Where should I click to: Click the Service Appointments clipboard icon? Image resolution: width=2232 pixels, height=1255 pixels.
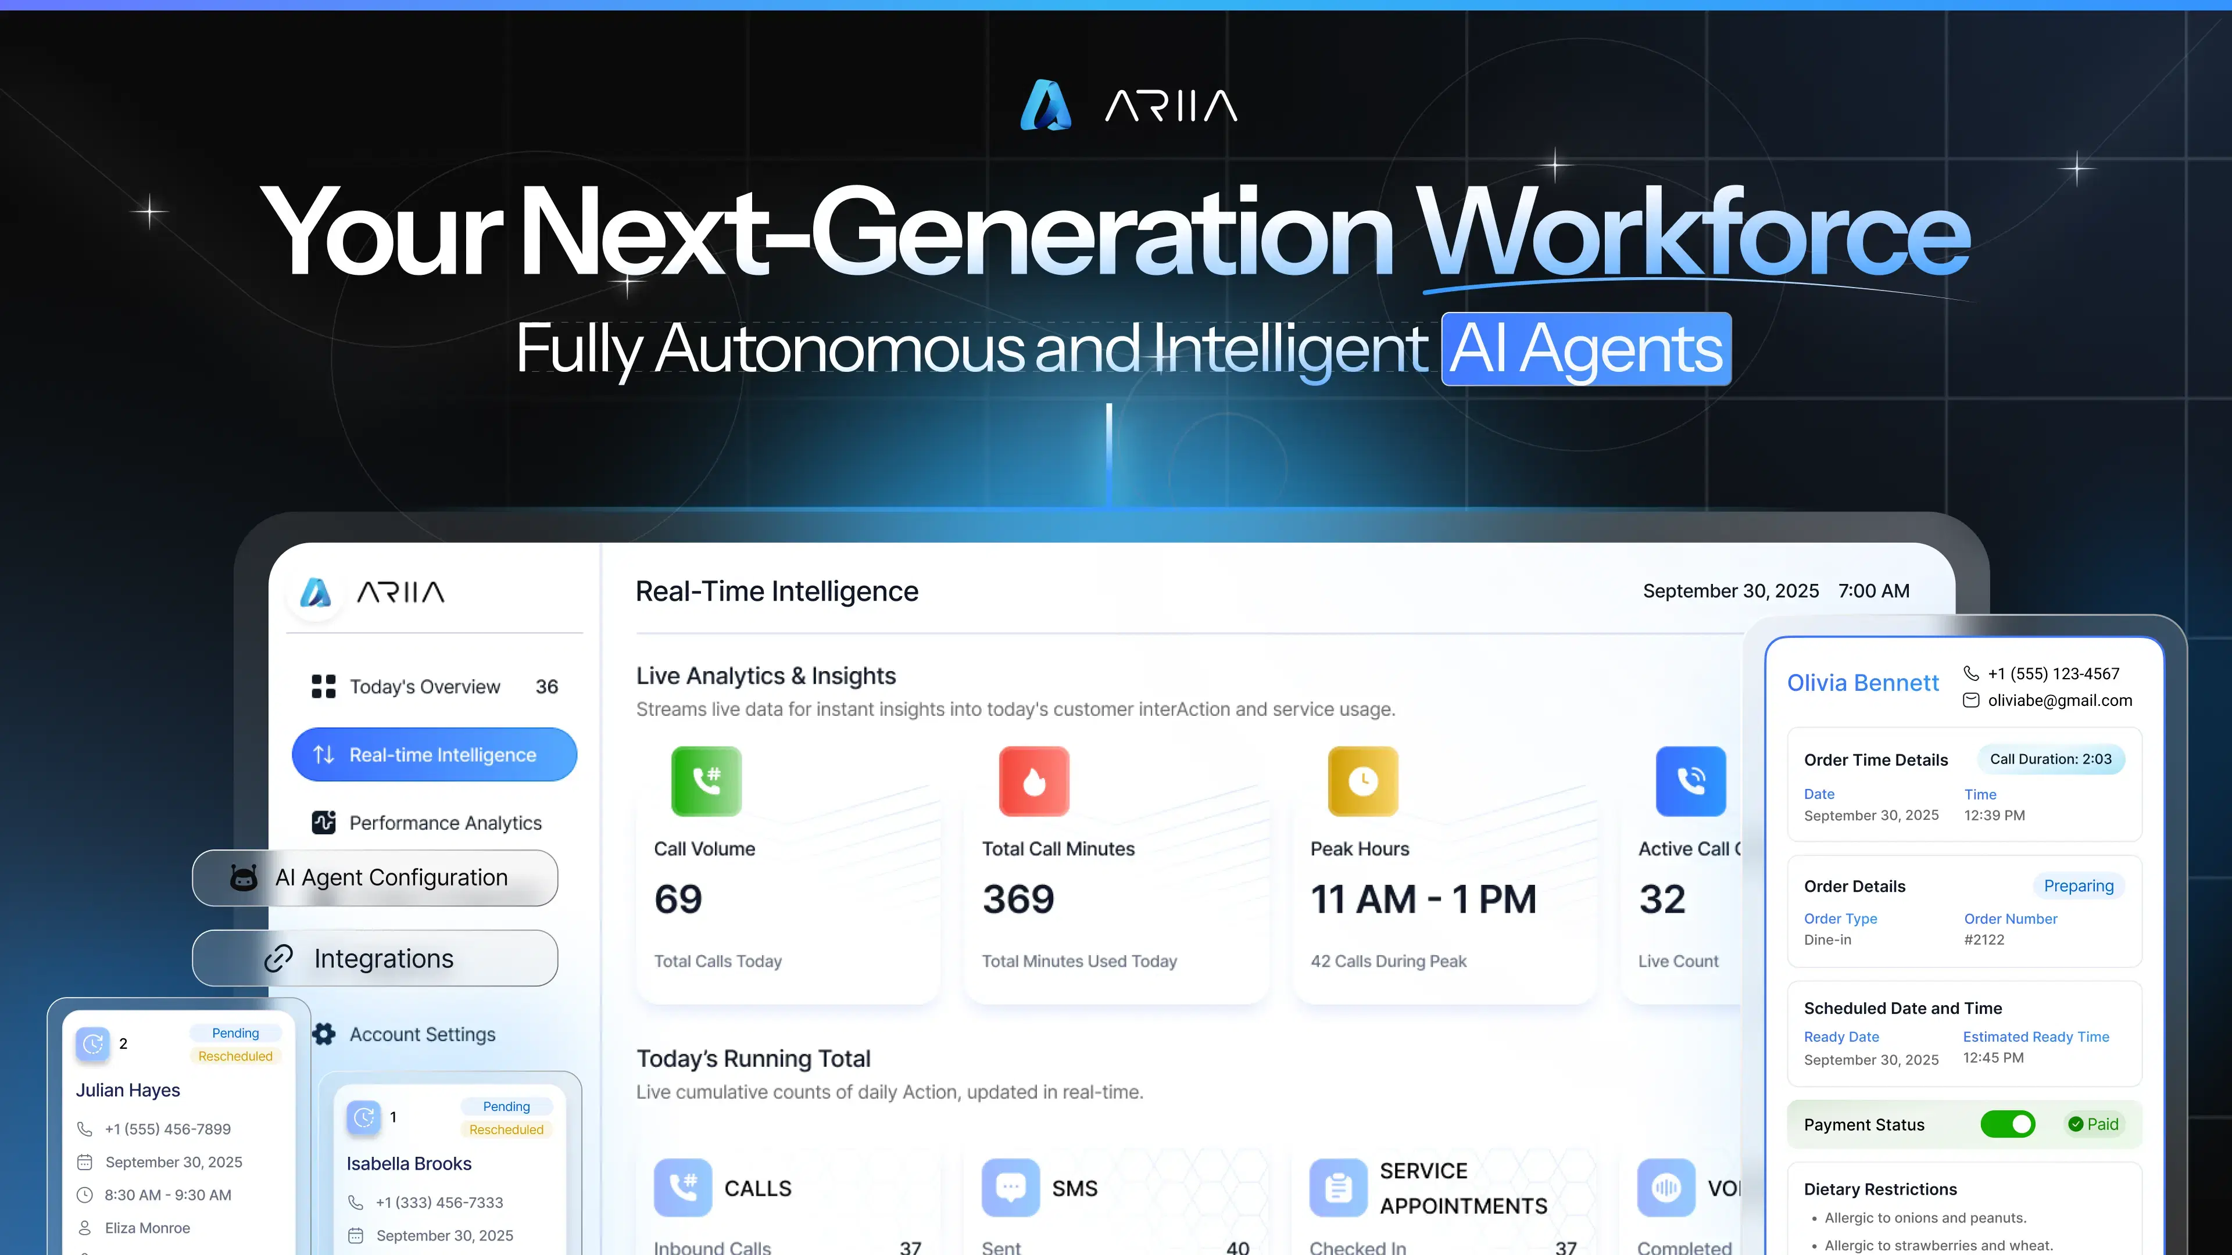1339,1188
